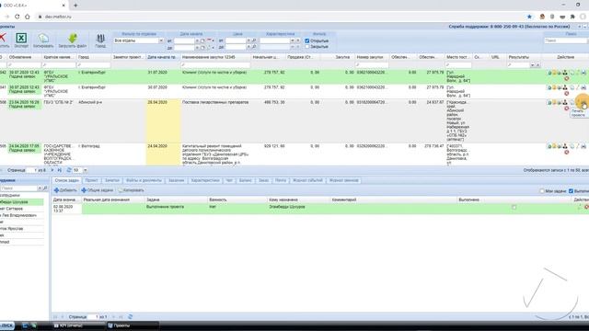Click the browser home button
589x331 pixels.
[27, 17]
